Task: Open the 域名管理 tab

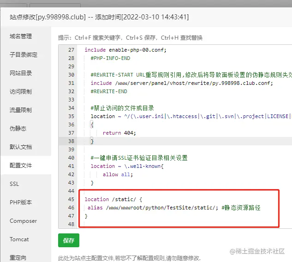Action: point(21,36)
